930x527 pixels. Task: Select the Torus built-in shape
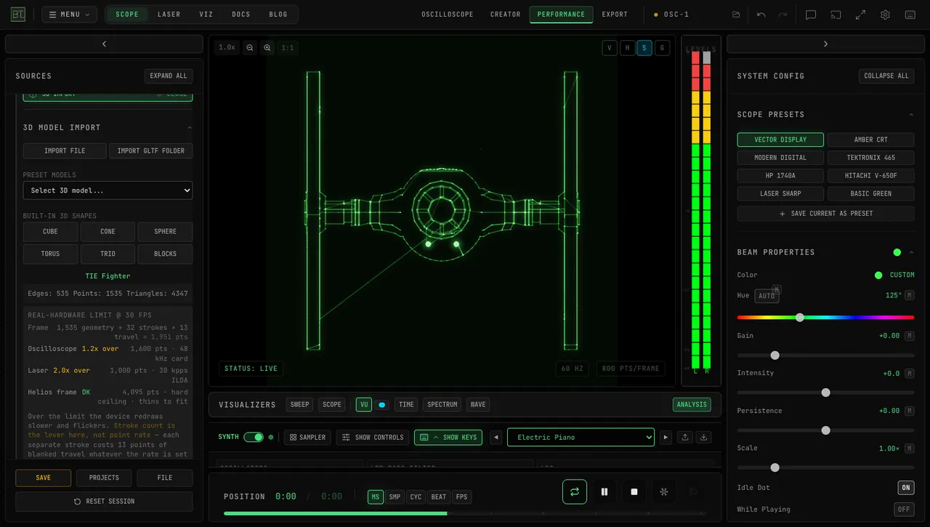[x=50, y=254]
